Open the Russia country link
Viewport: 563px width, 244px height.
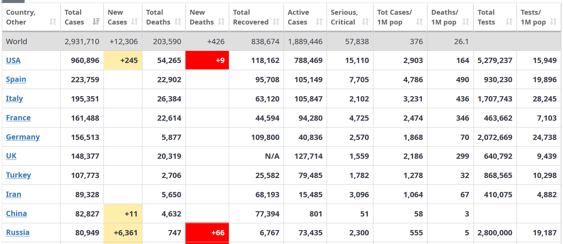click(18, 232)
